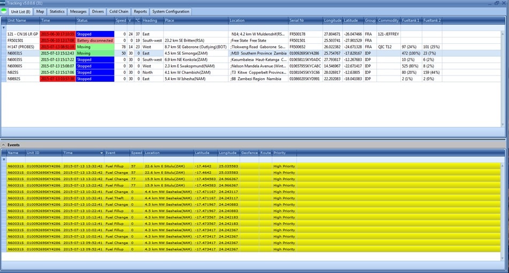The height and width of the screenshot is (273, 509).
Task: Sort units by the Unit Name column header
Action: (22, 20)
